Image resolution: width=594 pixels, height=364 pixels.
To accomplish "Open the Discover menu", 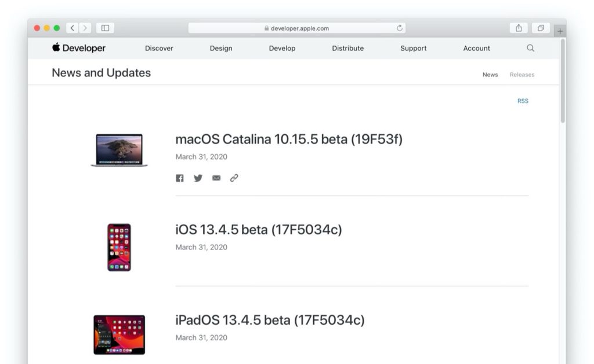I will pos(159,49).
